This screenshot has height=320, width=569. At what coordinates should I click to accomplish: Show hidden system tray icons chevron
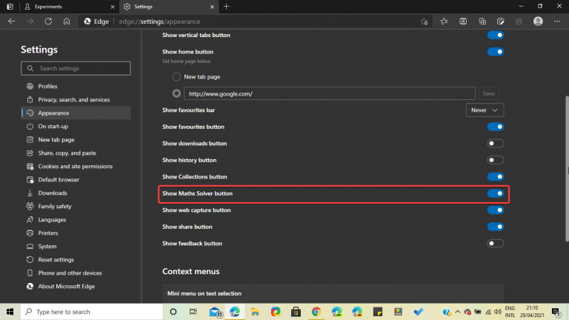tap(458, 312)
